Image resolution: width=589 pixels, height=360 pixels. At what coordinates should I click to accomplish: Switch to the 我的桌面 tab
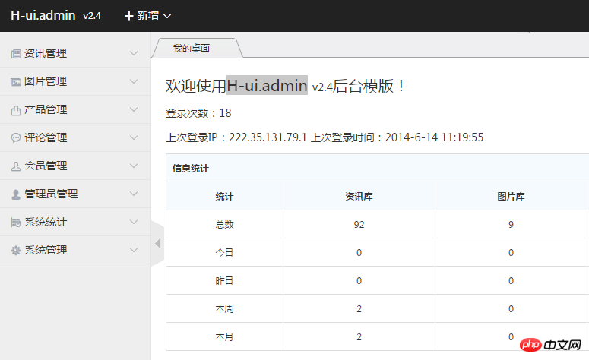click(x=197, y=48)
